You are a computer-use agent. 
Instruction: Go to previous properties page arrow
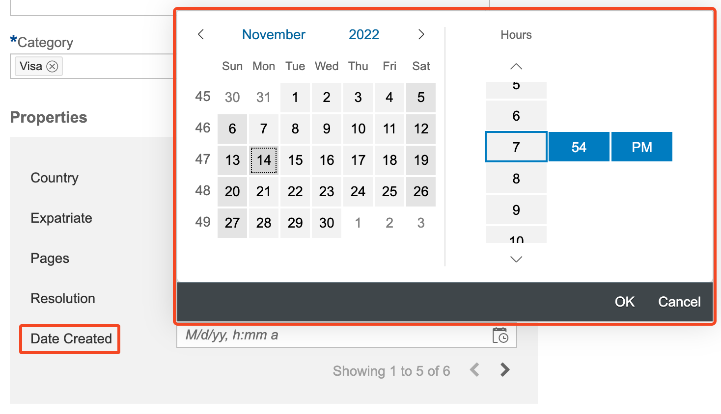(474, 370)
